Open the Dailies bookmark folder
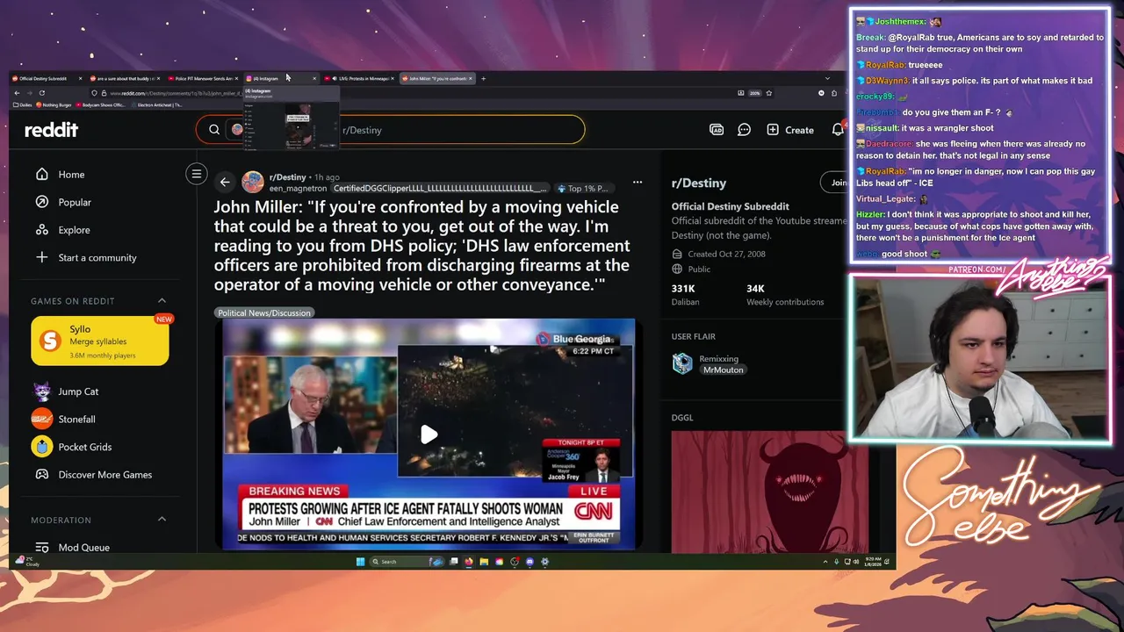The width and height of the screenshot is (1124, 632). pyautogui.click(x=23, y=104)
